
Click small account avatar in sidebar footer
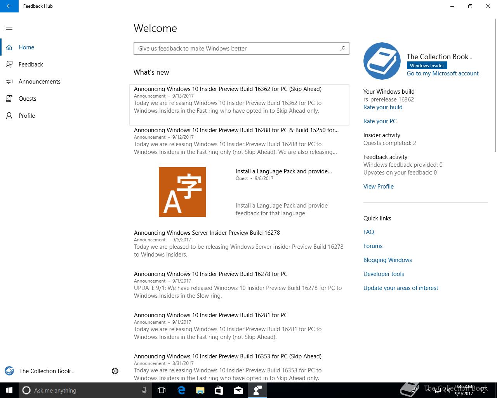coord(9,371)
